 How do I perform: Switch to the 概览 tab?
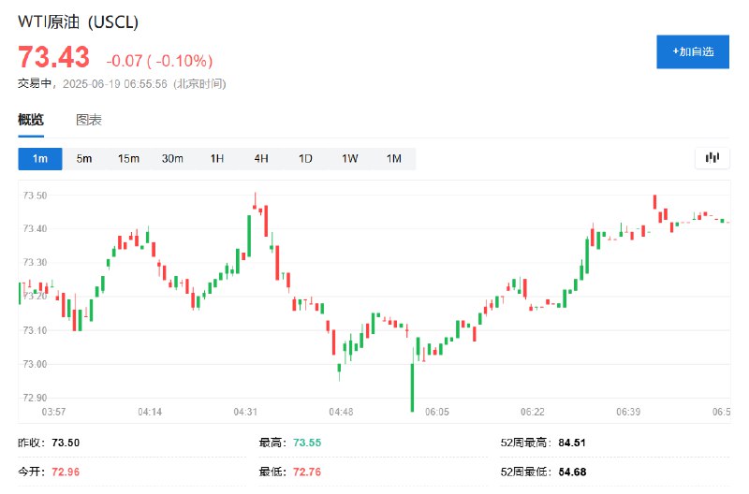tap(31, 120)
